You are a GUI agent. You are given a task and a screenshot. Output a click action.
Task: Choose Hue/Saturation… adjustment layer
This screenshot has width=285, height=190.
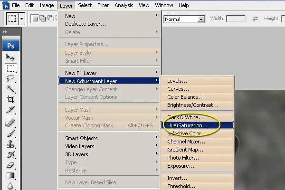tap(197, 125)
